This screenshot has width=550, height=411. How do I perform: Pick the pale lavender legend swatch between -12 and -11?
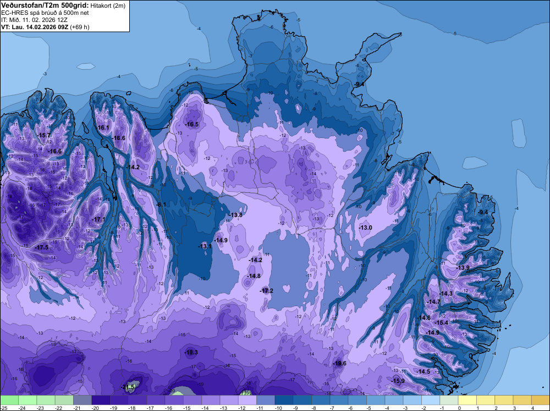248,400
